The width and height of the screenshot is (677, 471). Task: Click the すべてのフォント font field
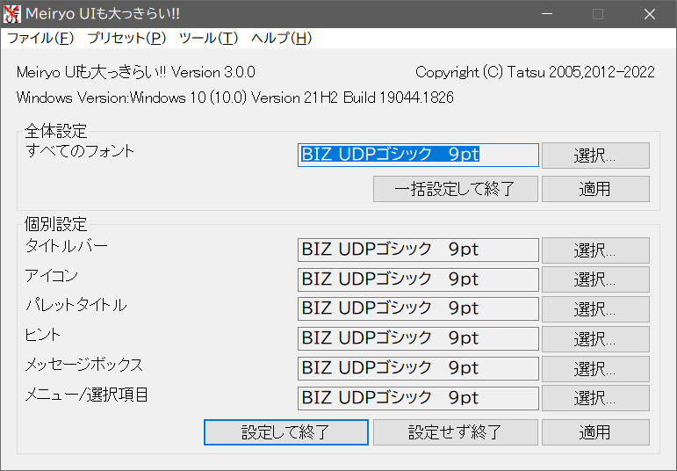tap(418, 155)
